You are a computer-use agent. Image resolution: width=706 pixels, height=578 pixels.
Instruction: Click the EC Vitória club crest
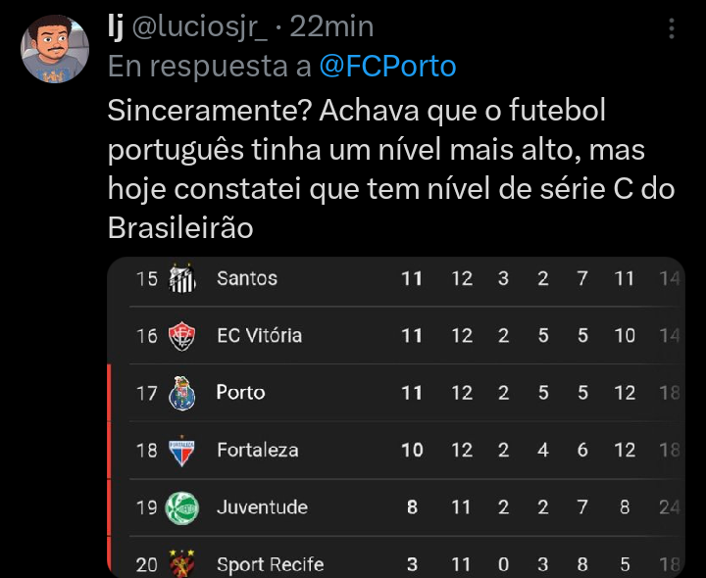182,336
